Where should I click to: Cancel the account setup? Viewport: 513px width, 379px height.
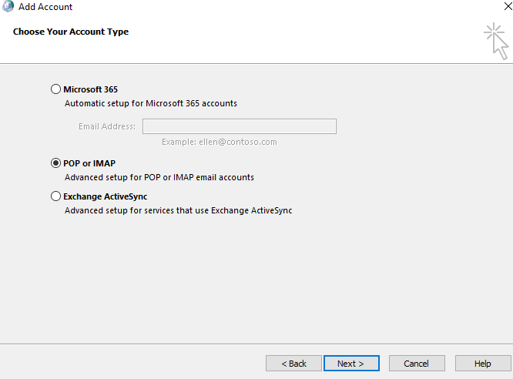417,364
